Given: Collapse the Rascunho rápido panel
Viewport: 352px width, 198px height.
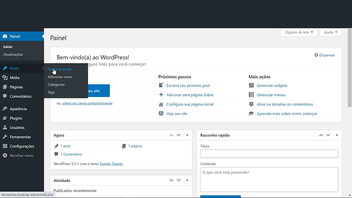Looking at the screenshot, I should (x=337, y=135).
